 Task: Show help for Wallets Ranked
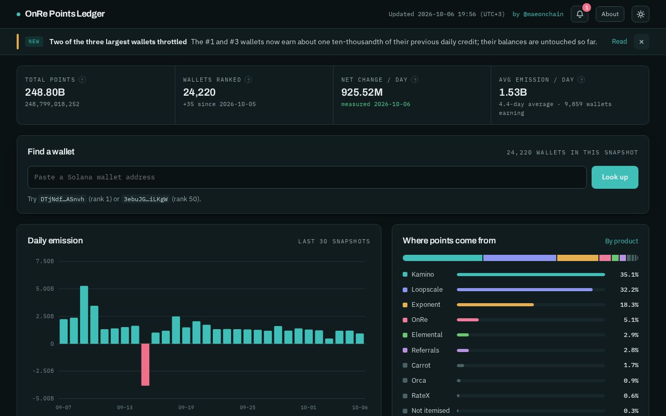click(248, 80)
